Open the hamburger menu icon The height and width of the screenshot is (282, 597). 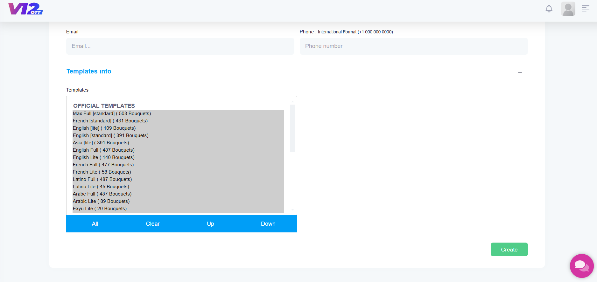pos(586,9)
